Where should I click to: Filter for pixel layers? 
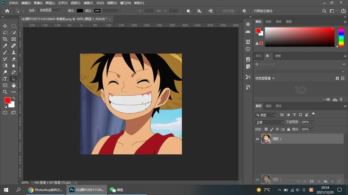point(282,115)
